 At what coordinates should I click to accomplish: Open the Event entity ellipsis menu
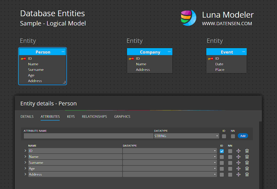tap(243, 52)
